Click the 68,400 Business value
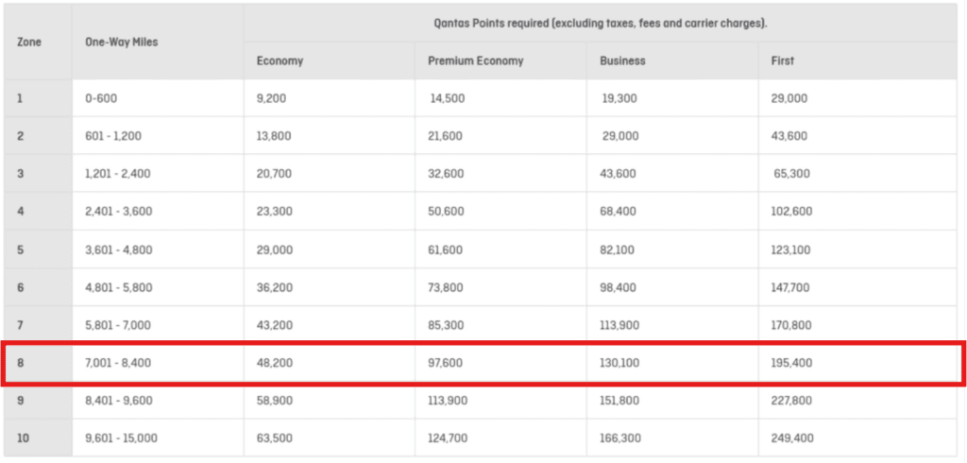967x463 pixels. point(618,212)
